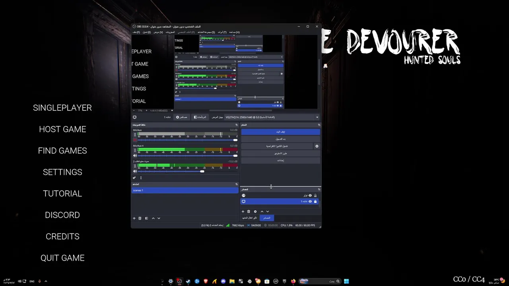
Task: Toggle visibility eye of selected display source
Action: pyautogui.click(x=310, y=201)
